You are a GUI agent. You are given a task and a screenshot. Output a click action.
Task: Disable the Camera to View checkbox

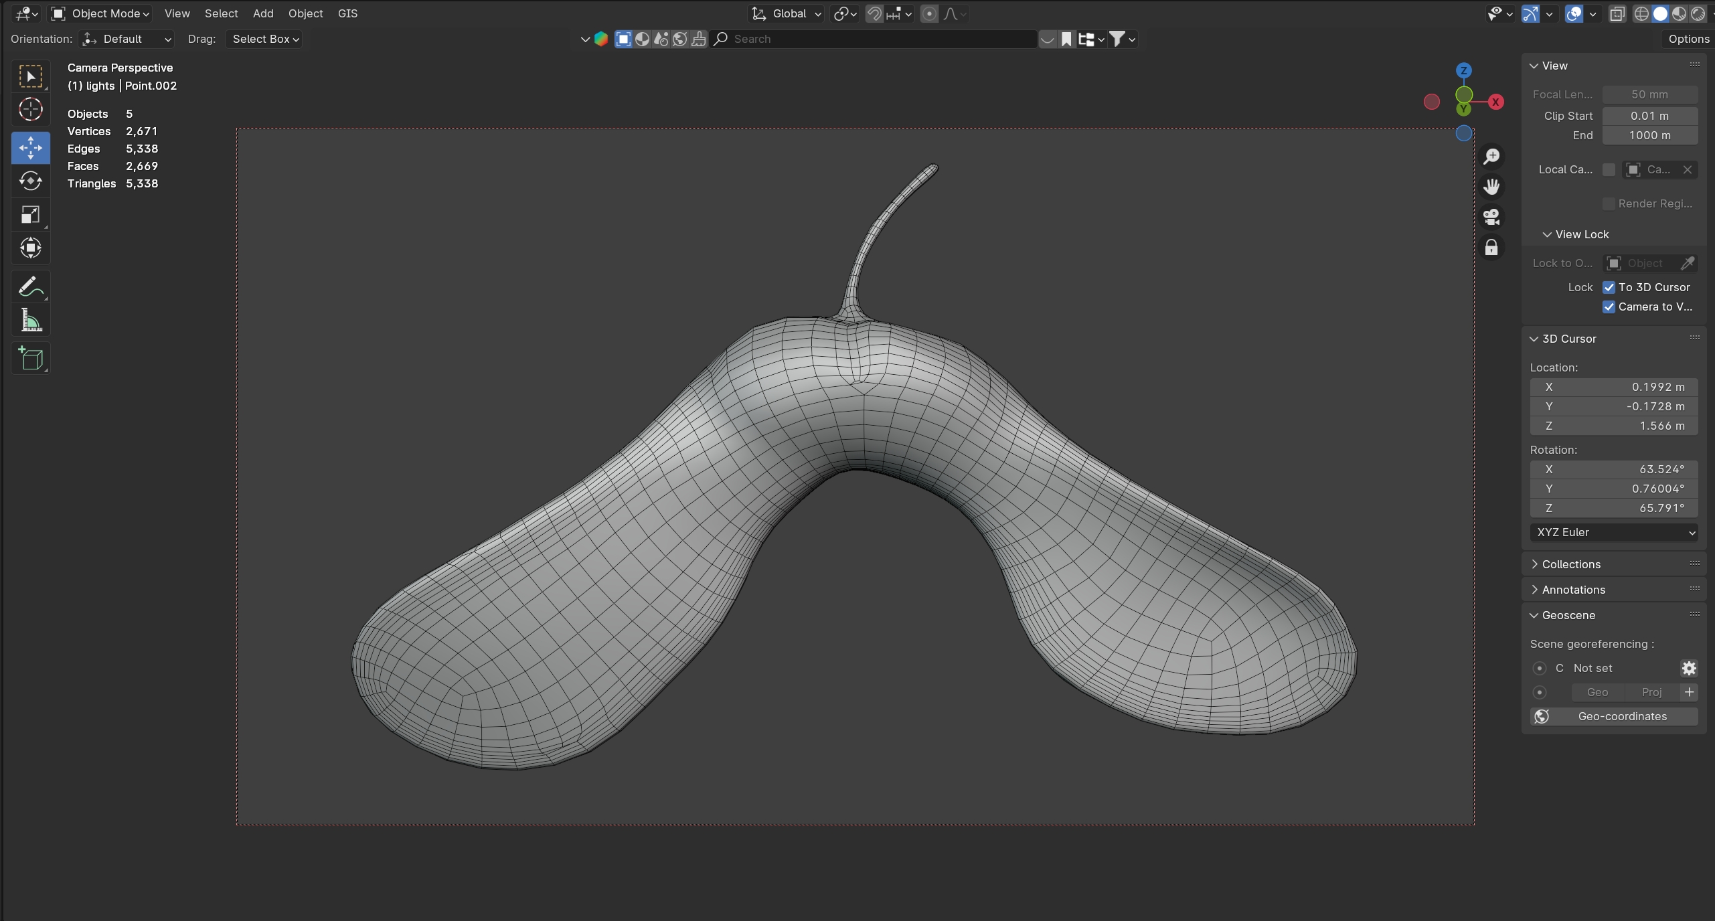click(x=1609, y=307)
